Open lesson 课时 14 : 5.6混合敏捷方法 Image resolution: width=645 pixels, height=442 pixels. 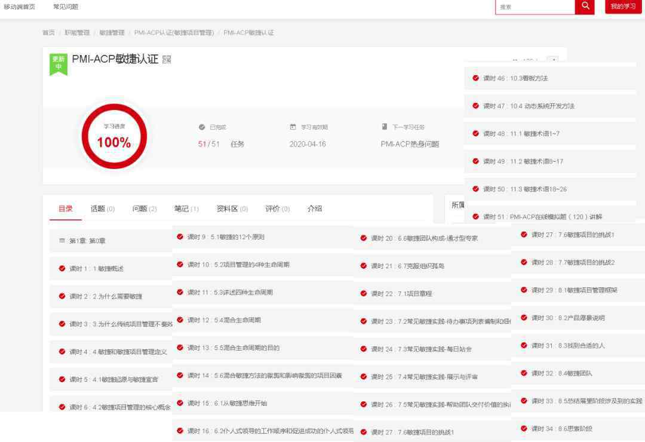263,375
